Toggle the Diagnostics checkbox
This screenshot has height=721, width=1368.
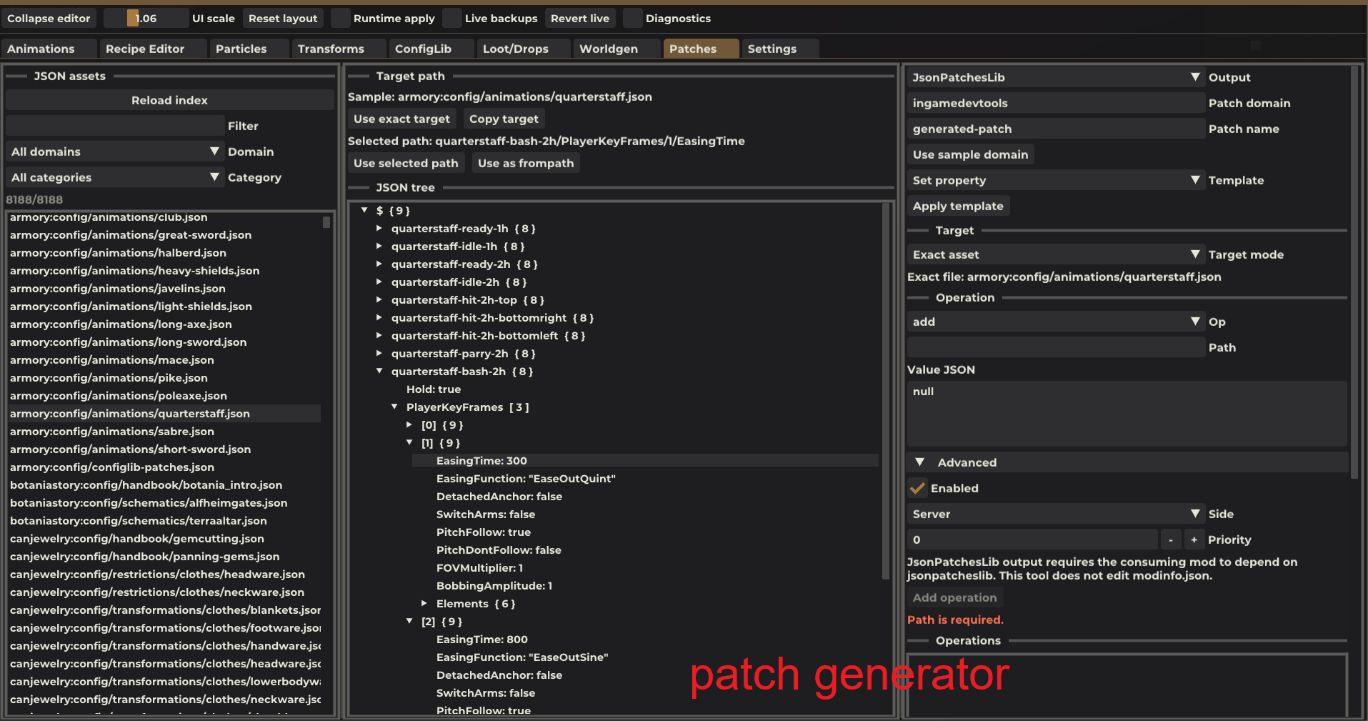point(633,18)
